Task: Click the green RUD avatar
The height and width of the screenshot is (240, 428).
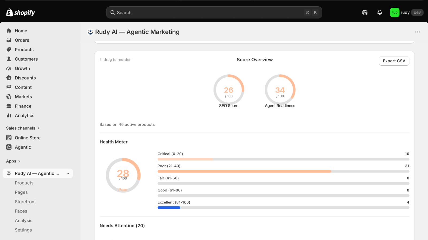Action: [395, 13]
